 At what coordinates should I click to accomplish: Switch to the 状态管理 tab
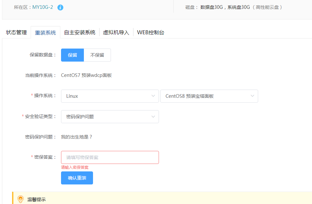pos(16,32)
